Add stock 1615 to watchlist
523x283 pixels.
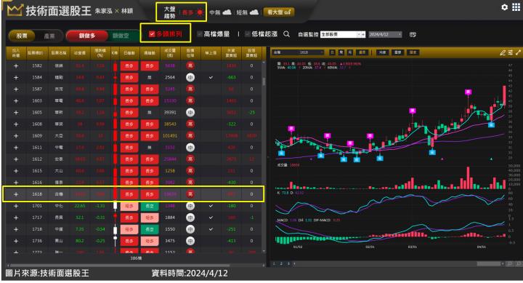16,171
